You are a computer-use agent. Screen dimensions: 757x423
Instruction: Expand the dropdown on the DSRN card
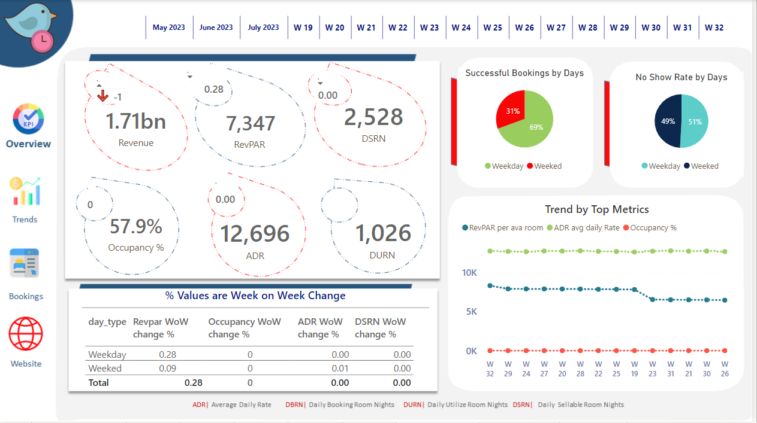pos(320,84)
